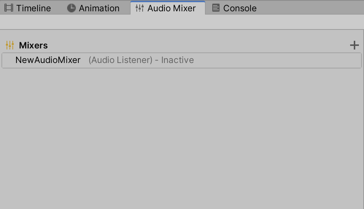
Task: Click the Mixers section header label
Action: point(33,45)
